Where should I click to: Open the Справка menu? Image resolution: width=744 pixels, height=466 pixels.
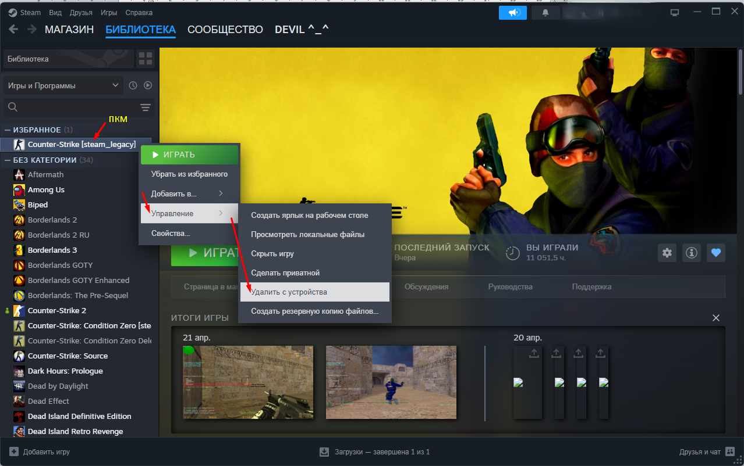(x=139, y=12)
